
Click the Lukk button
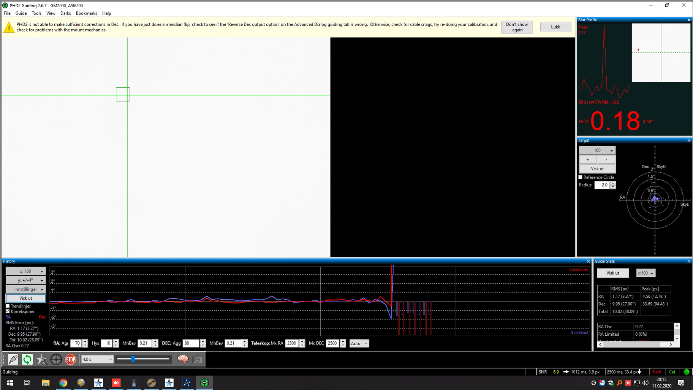[x=555, y=27]
